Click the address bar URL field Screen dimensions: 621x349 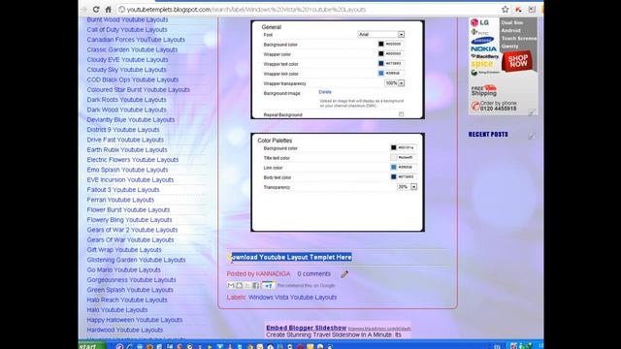pyautogui.click(x=309, y=9)
